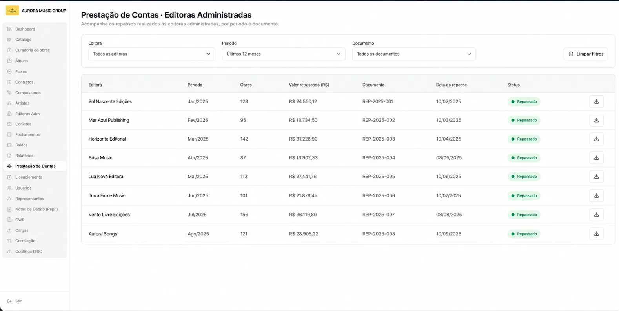
Task: Click the value R$ 31.228,90
Action: [x=303, y=139]
